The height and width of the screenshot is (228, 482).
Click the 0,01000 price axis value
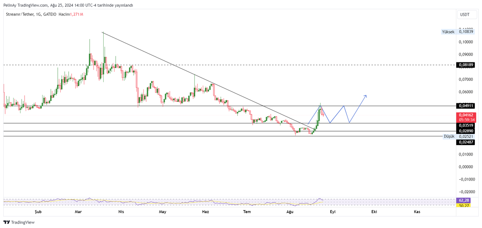(x=466, y=154)
